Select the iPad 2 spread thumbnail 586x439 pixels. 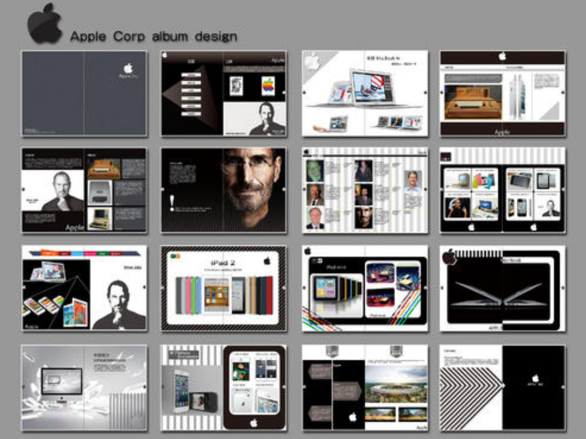[x=224, y=288]
